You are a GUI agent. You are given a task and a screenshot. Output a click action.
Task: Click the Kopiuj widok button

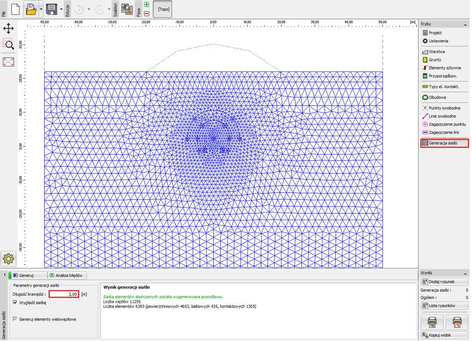444,335
